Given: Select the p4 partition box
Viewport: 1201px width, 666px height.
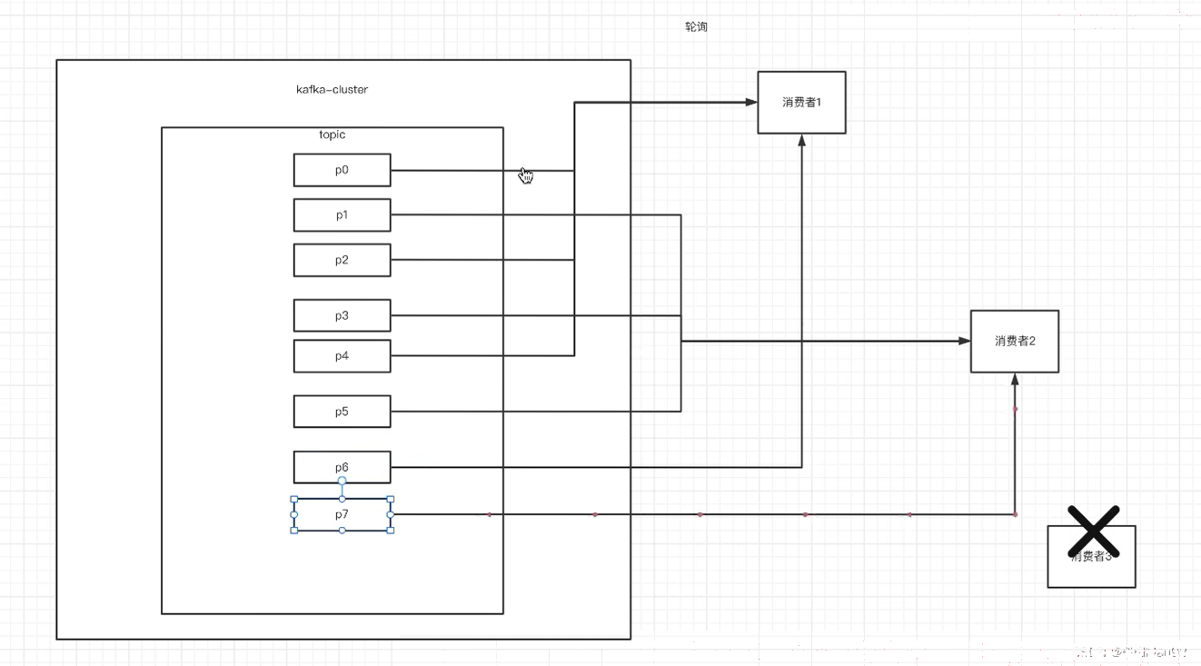Looking at the screenshot, I should tap(342, 356).
